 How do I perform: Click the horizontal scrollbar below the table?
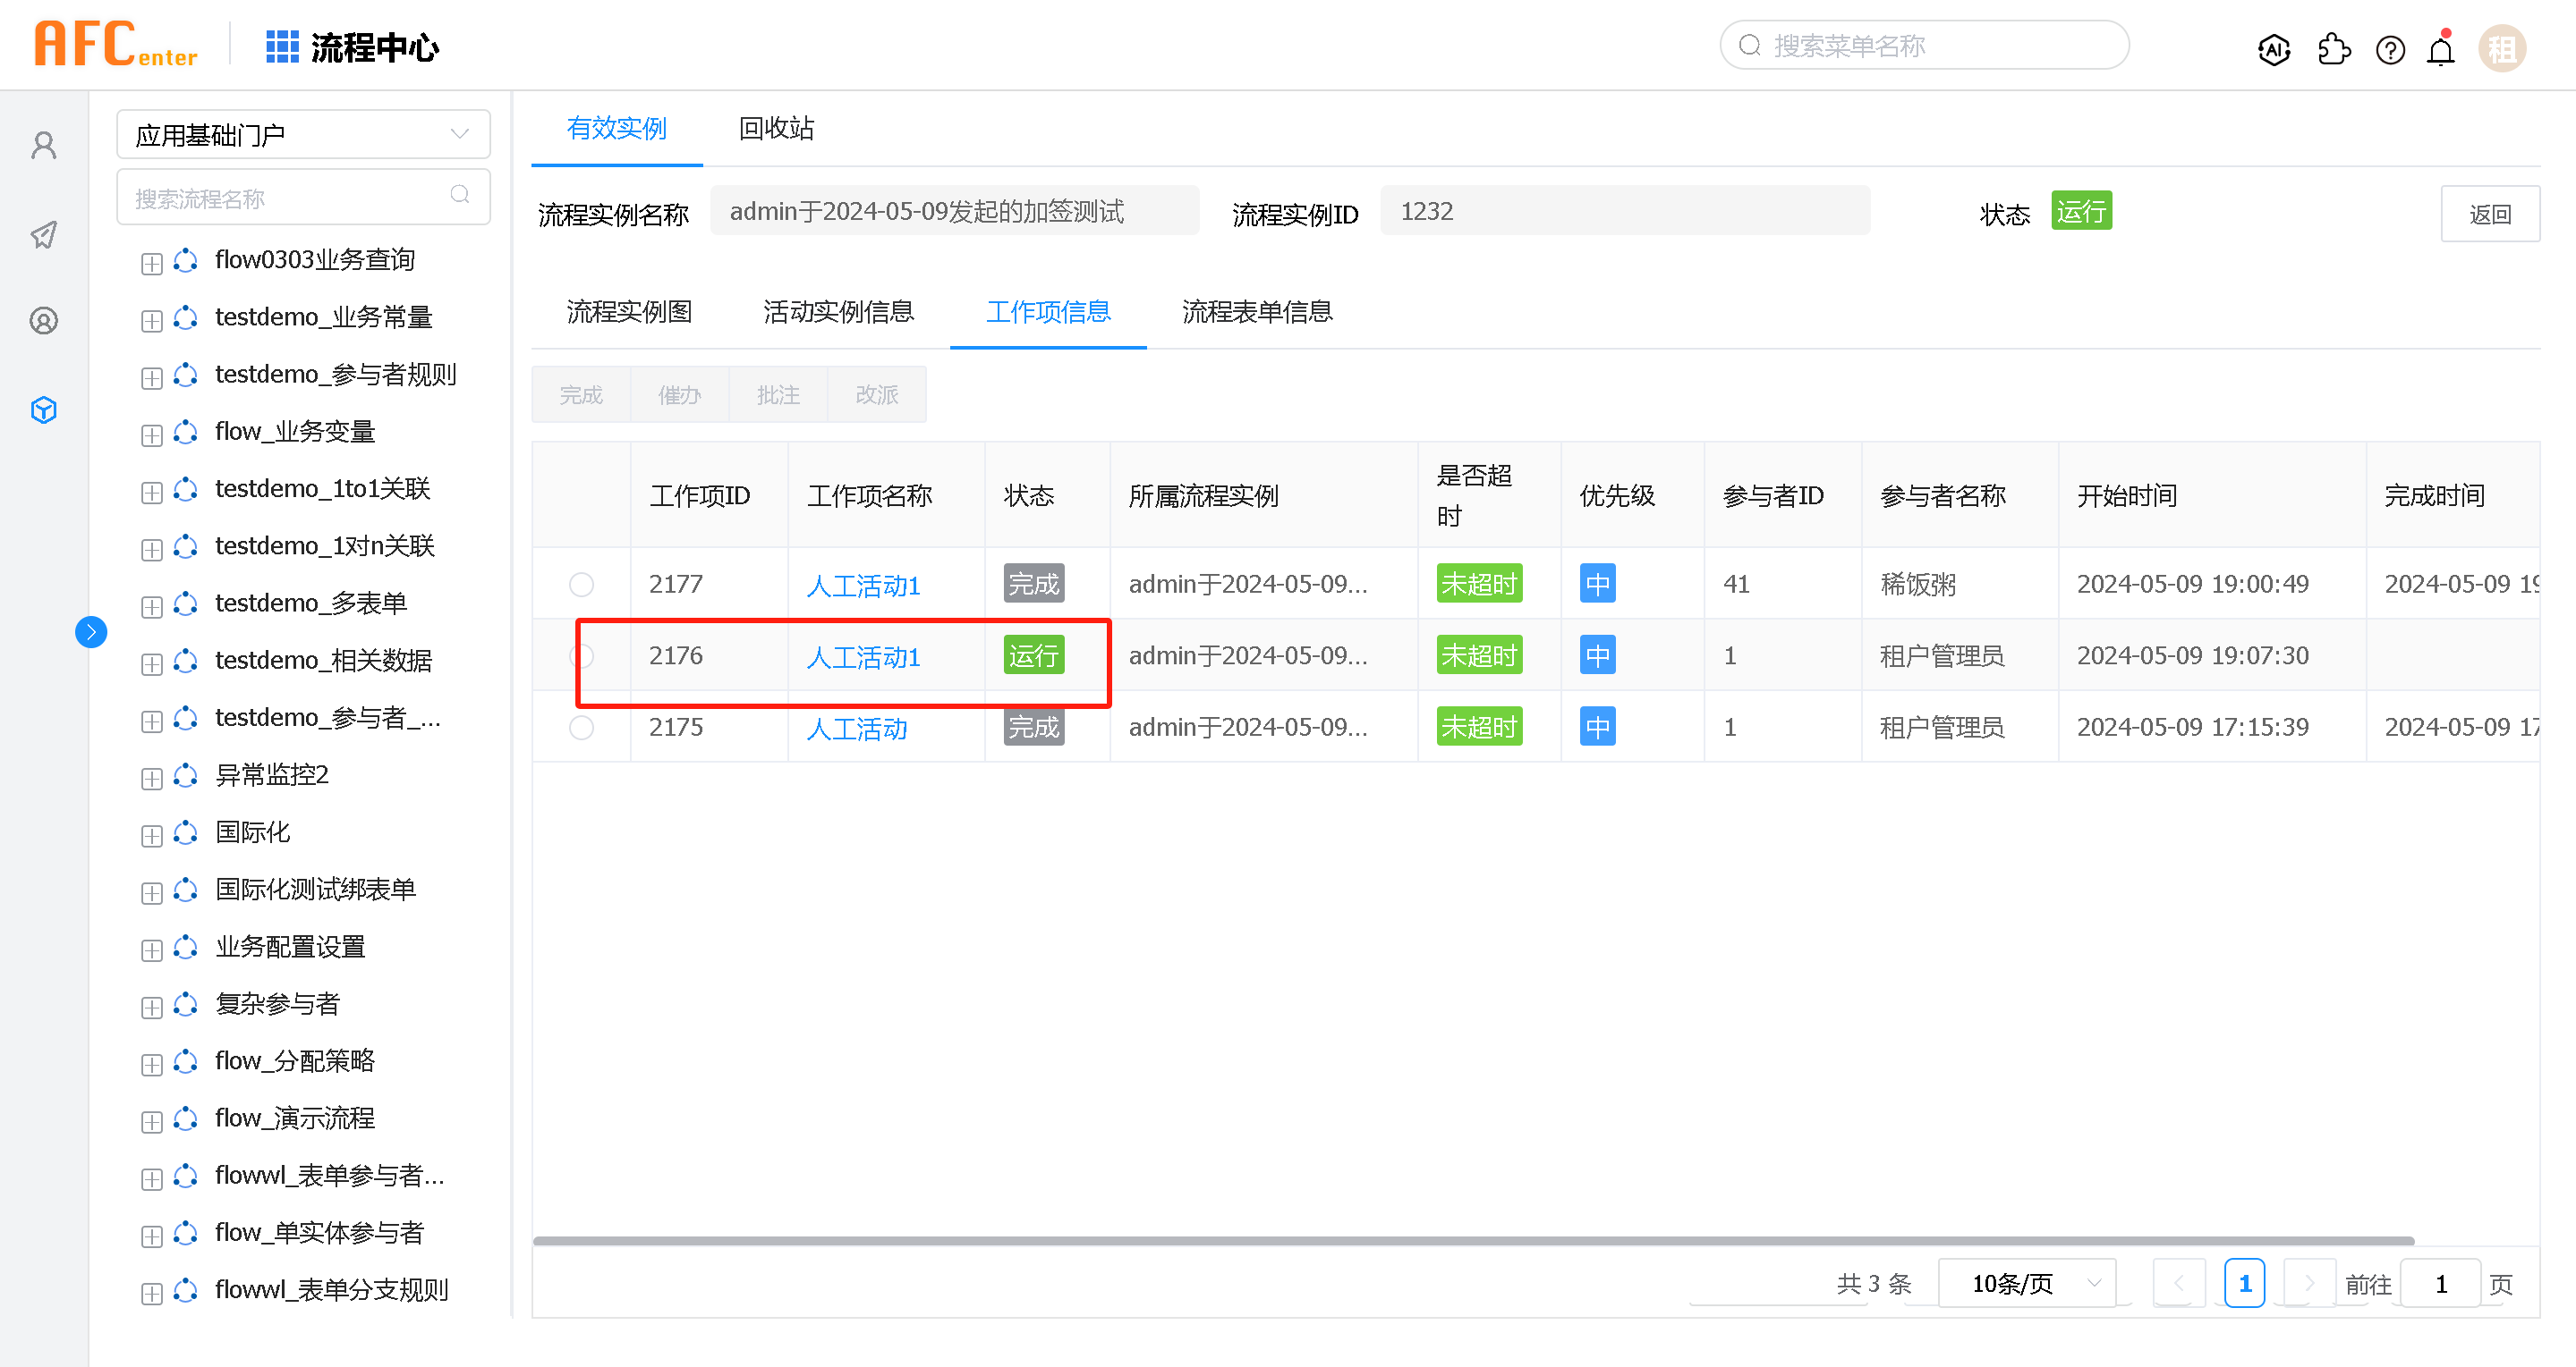(1473, 1241)
